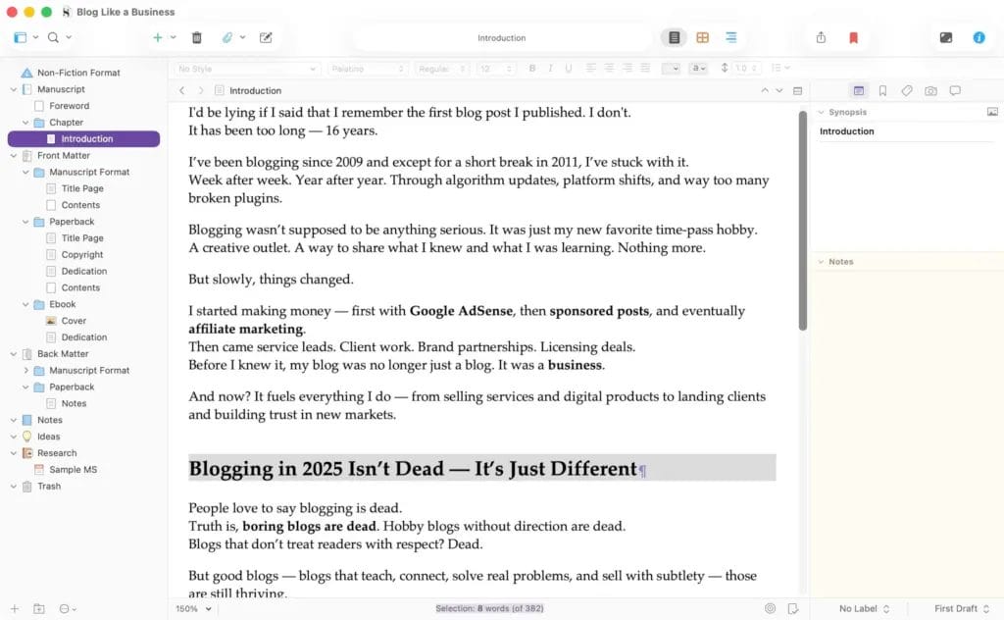Switch to inspector Bookmarks tab

coord(882,90)
